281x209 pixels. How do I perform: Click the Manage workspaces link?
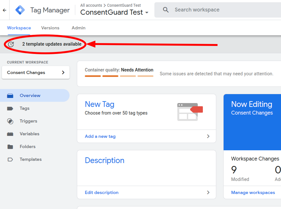[x=253, y=192]
